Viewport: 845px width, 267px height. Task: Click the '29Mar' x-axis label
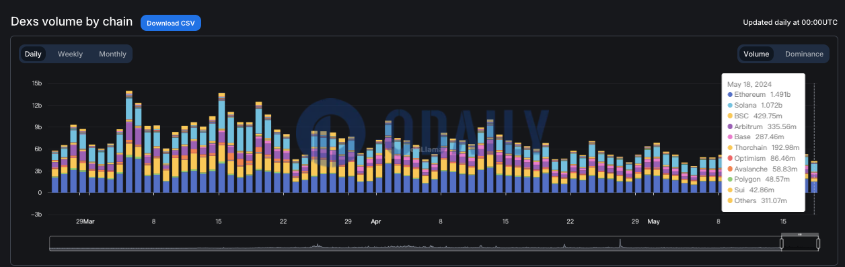(85, 221)
